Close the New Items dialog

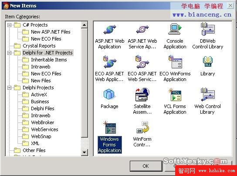click(x=230, y=6)
